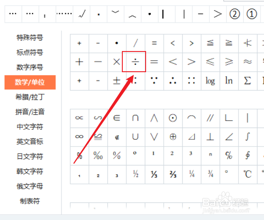Choose the three-quarters ¾ fraction
This screenshot has height=220, width=264.
pos(210,174)
